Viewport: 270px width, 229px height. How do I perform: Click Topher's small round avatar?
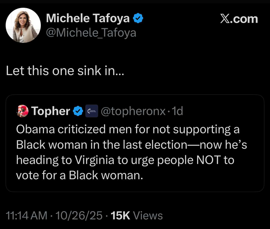(x=22, y=111)
